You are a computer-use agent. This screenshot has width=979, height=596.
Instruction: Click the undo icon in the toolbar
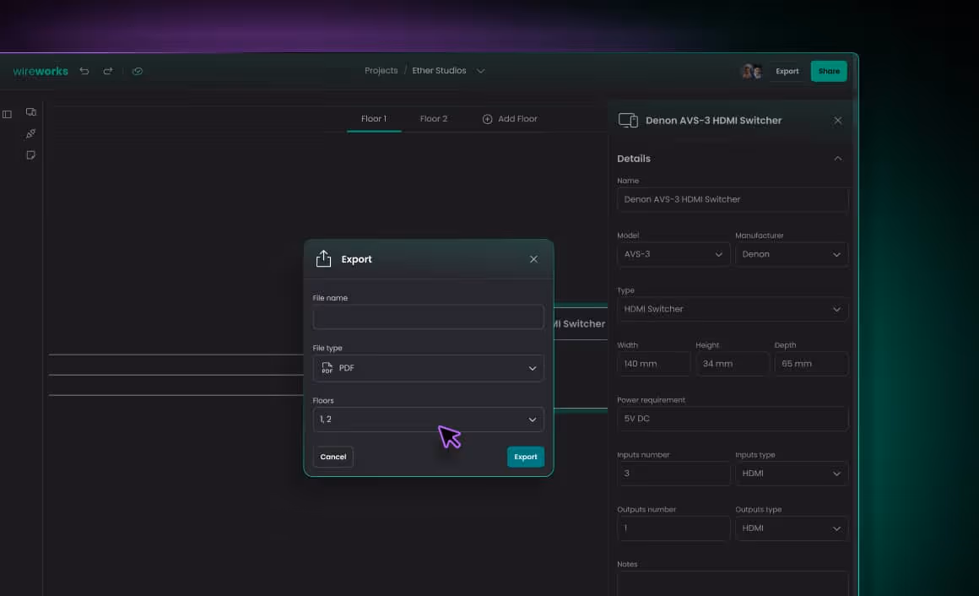[84, 71]
